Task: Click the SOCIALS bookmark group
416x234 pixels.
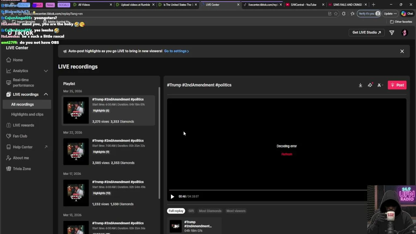Action: click(64, 5)
